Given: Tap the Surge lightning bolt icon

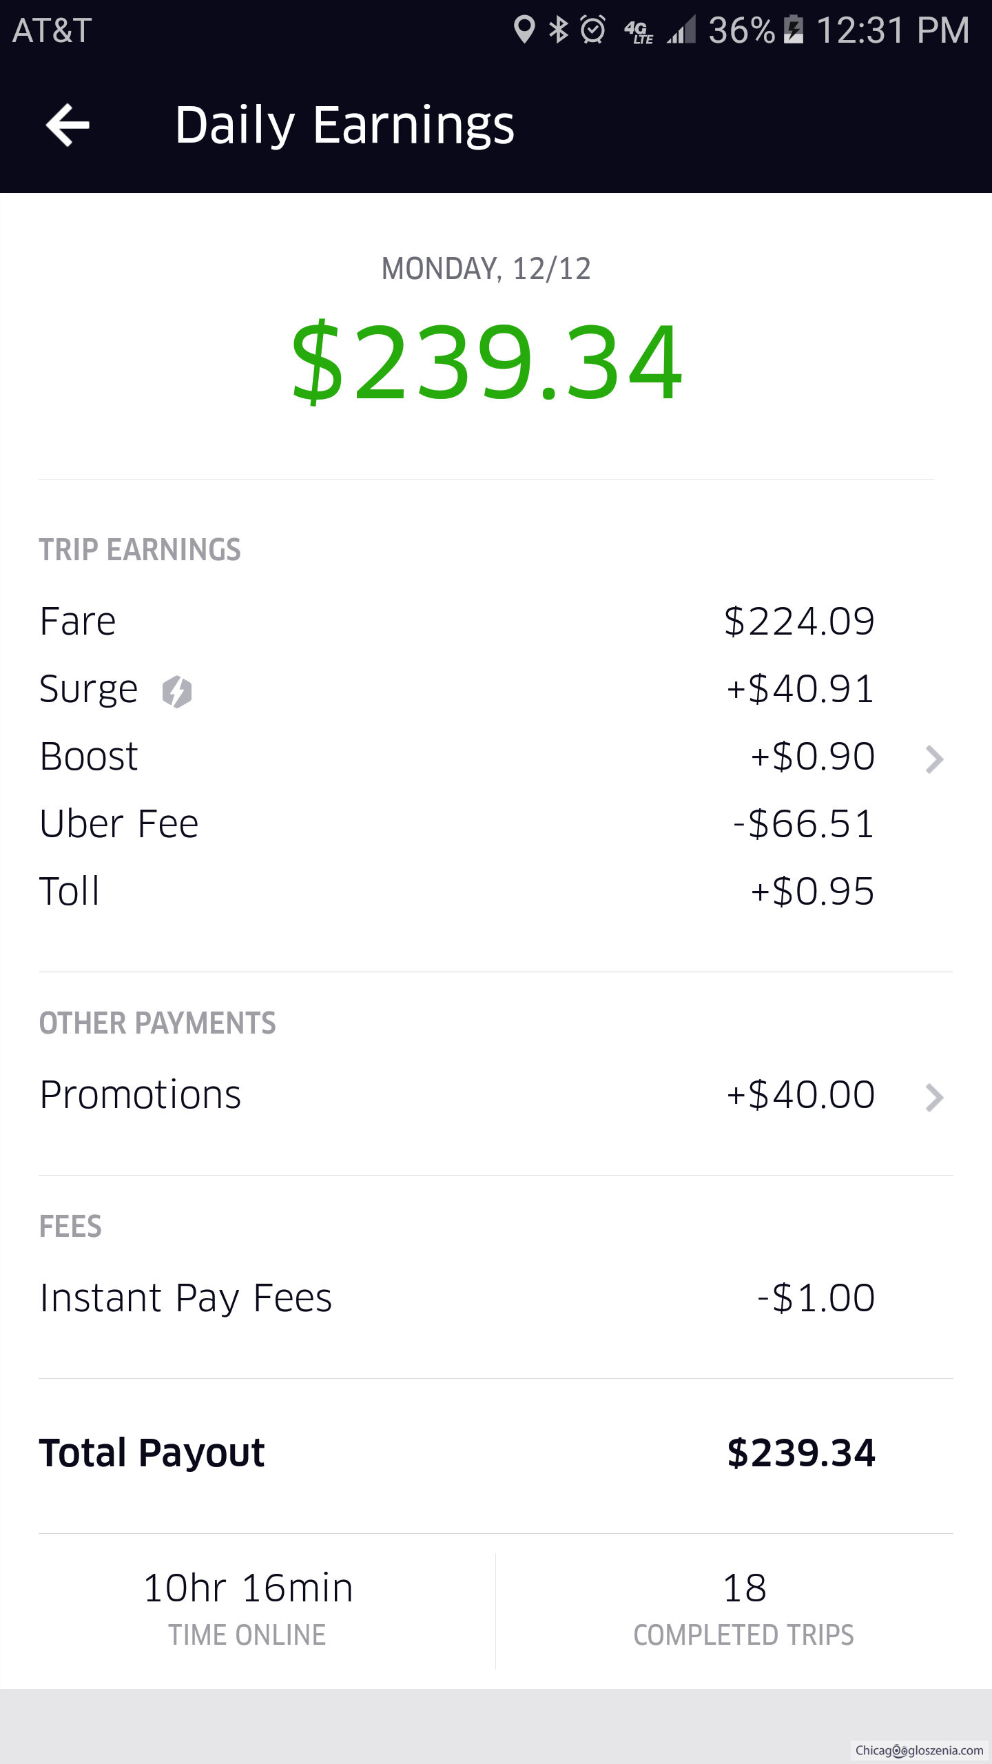Looking at the screenshot, I should 177,691.
